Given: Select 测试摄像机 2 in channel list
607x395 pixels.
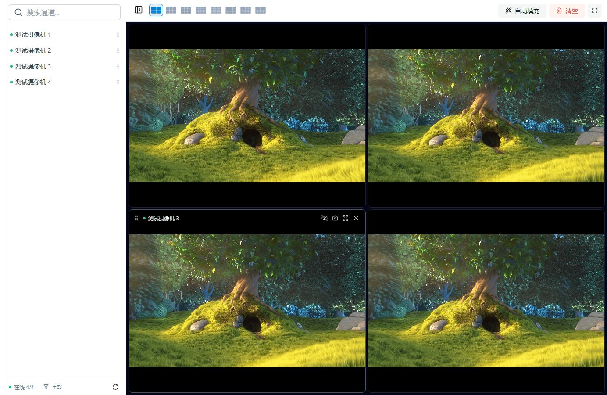Looking at the screenshot, I should tap(64, 50).
